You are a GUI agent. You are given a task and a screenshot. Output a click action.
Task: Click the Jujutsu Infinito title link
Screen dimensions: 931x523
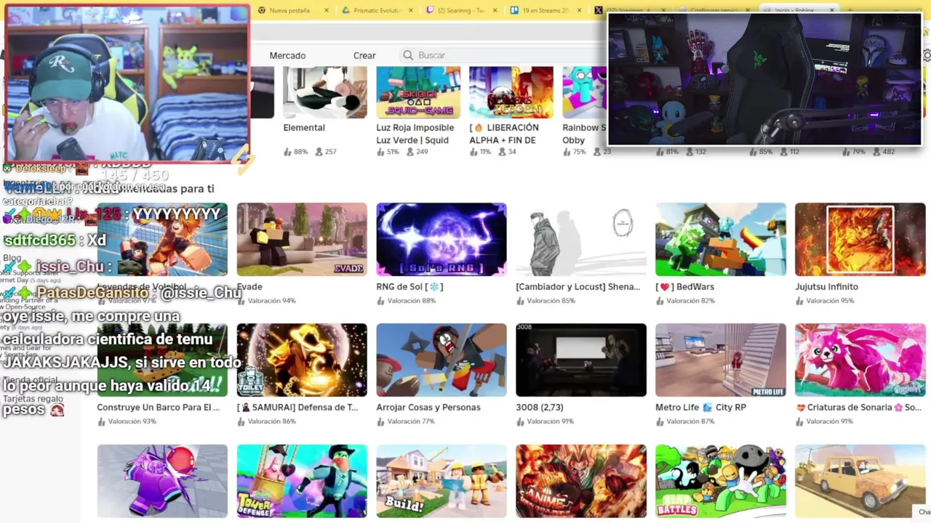(826, 287)
